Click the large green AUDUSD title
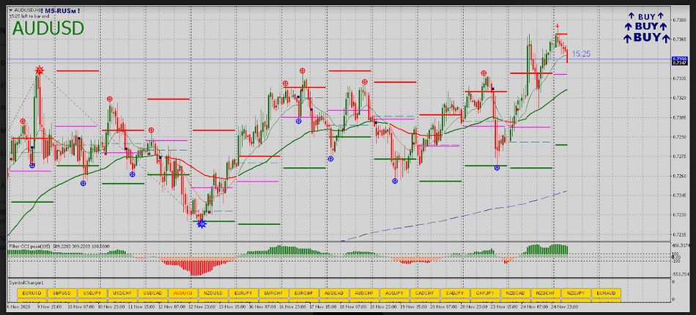The width and height of the screenshot is (696, 315). coord(48,28)
